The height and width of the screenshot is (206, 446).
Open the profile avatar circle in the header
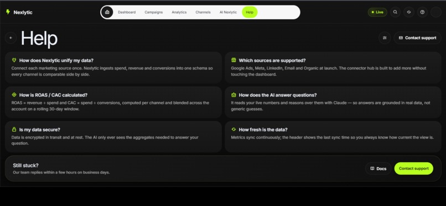tap(435, 12)
